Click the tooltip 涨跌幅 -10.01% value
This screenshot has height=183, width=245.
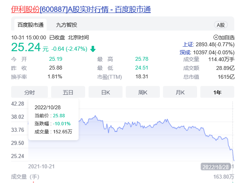pos(62,124)
